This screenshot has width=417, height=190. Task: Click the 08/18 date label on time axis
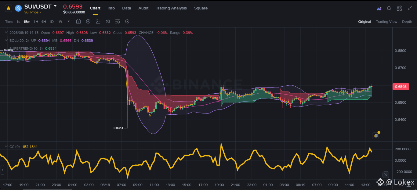(105, 185)
